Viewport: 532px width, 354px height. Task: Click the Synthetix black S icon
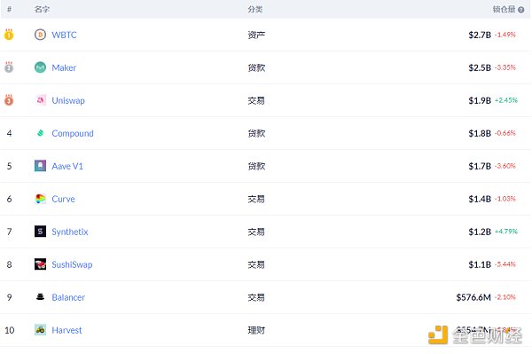[x=40, y=232]
